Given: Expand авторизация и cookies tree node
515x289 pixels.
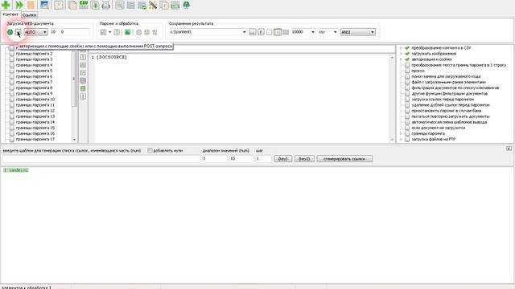Looking at the screenshot, I should [x=401, y=59].
